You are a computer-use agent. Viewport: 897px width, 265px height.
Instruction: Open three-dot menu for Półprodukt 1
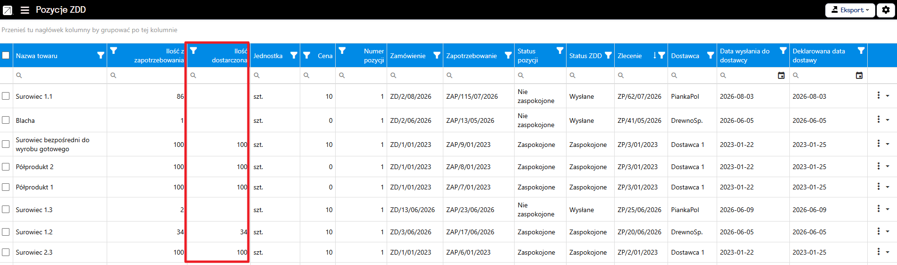pyautogui.click(x=878, y=186)
